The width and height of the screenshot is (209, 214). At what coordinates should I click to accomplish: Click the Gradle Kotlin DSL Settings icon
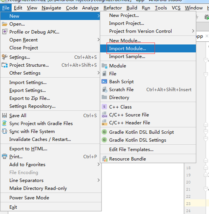[104, 140]
